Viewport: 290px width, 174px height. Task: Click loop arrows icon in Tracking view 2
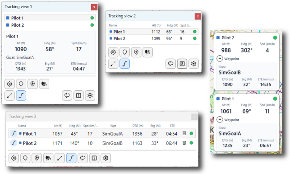point(170,64)
